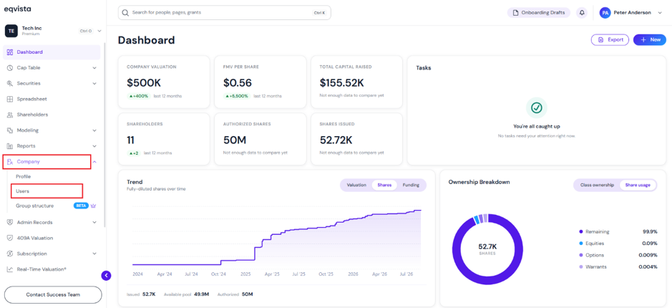Click the Spreadsheet table icon
This screenshot has width=672, height=308.
click(10, 99)
